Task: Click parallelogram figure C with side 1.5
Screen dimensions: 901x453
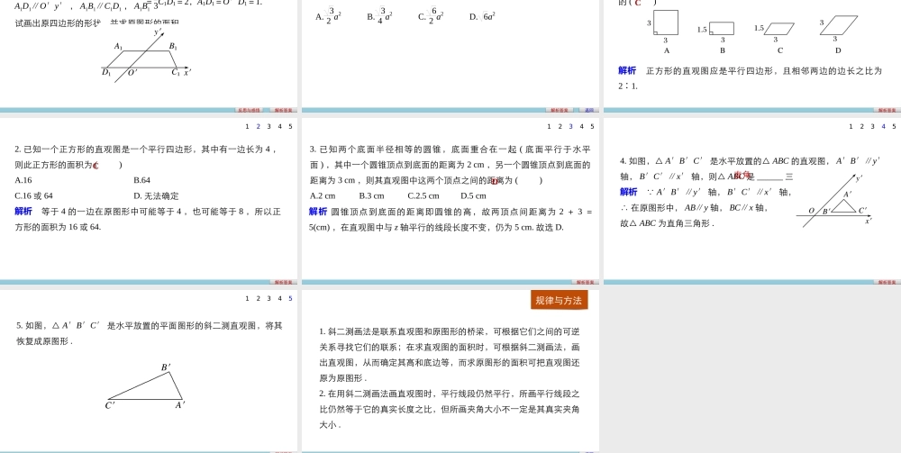Action: (779, 29)
